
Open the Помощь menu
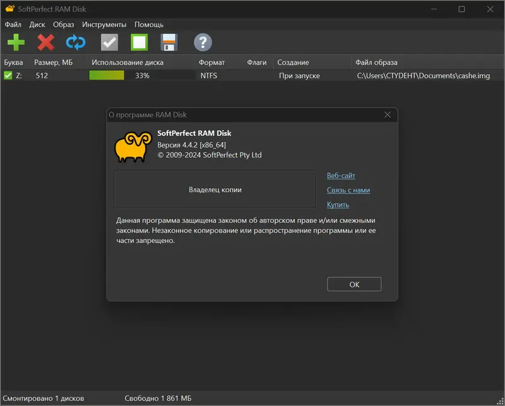tap(150, 24)
